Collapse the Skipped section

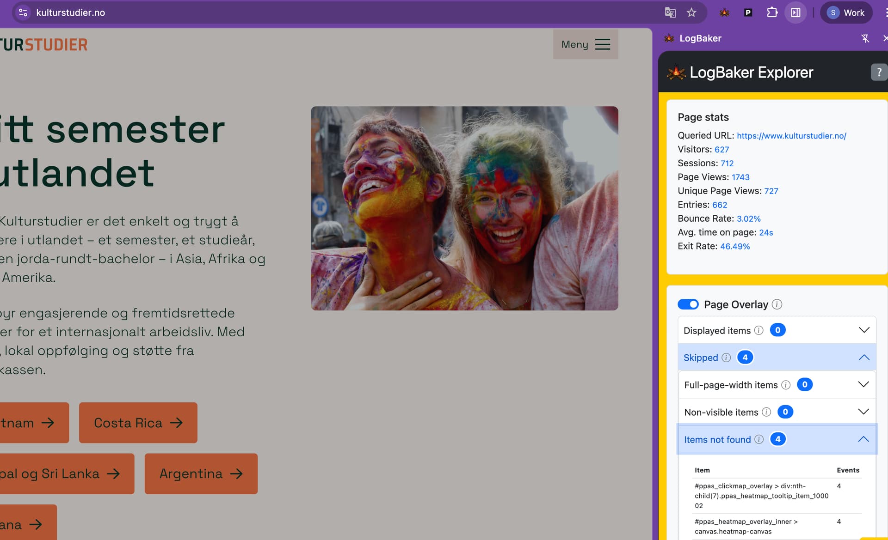click(x=864, y=358)
